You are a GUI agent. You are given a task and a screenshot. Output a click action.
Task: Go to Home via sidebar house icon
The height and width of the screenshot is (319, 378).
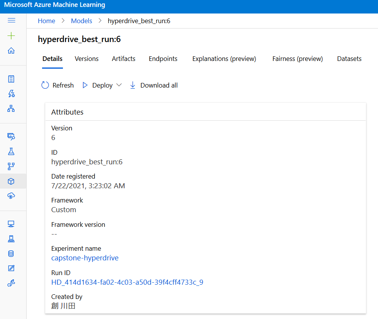coord(11,51)
